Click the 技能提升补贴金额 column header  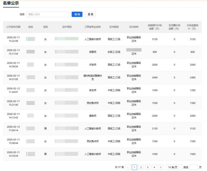(154, 27)
